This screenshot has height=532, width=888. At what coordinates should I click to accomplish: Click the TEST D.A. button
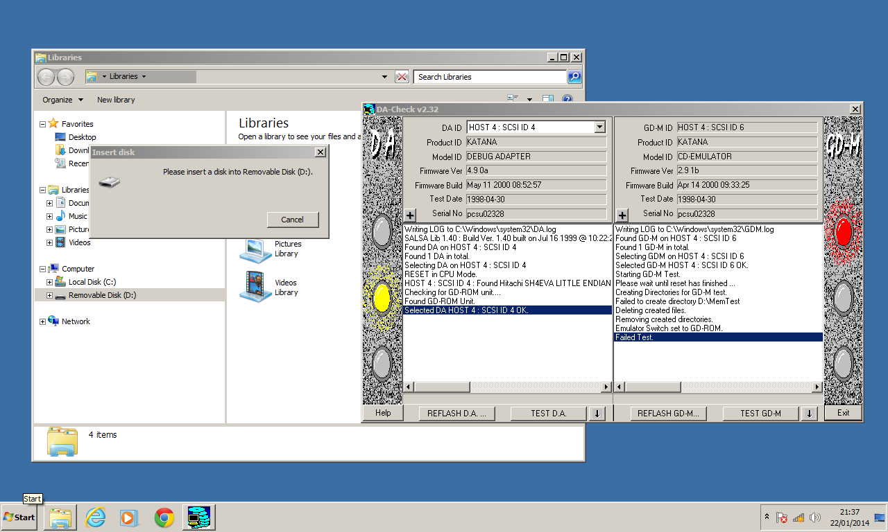[x=549, y=414]
